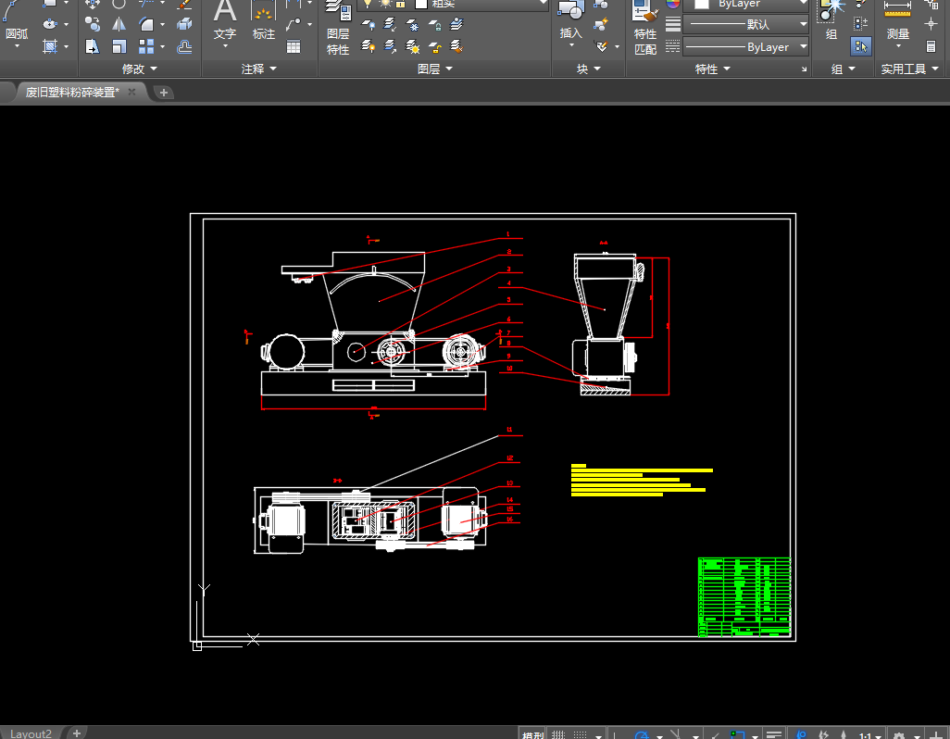Open the annotation scale 1:1 dropdown
Viewport: 950px width, 739px height.
pyautogui.click(x=869, y=734)
